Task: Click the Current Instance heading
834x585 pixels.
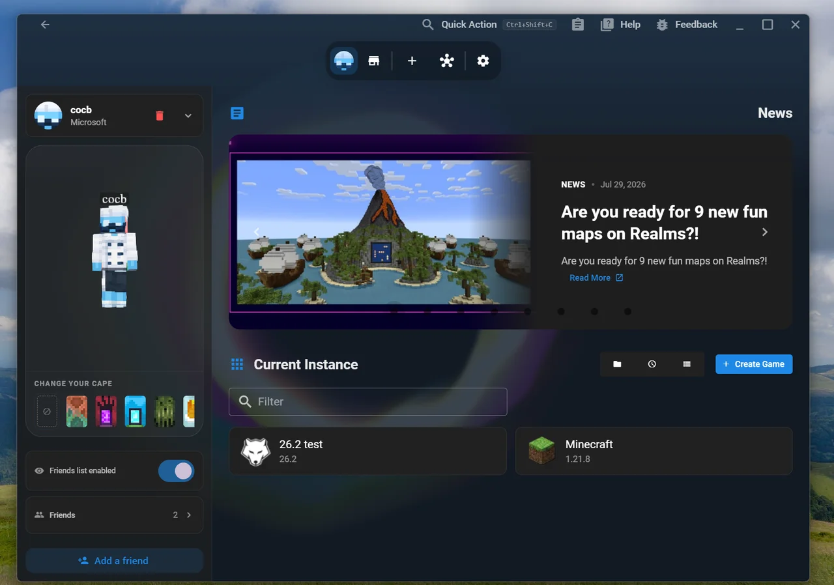Action: click(x=306, y=365)
